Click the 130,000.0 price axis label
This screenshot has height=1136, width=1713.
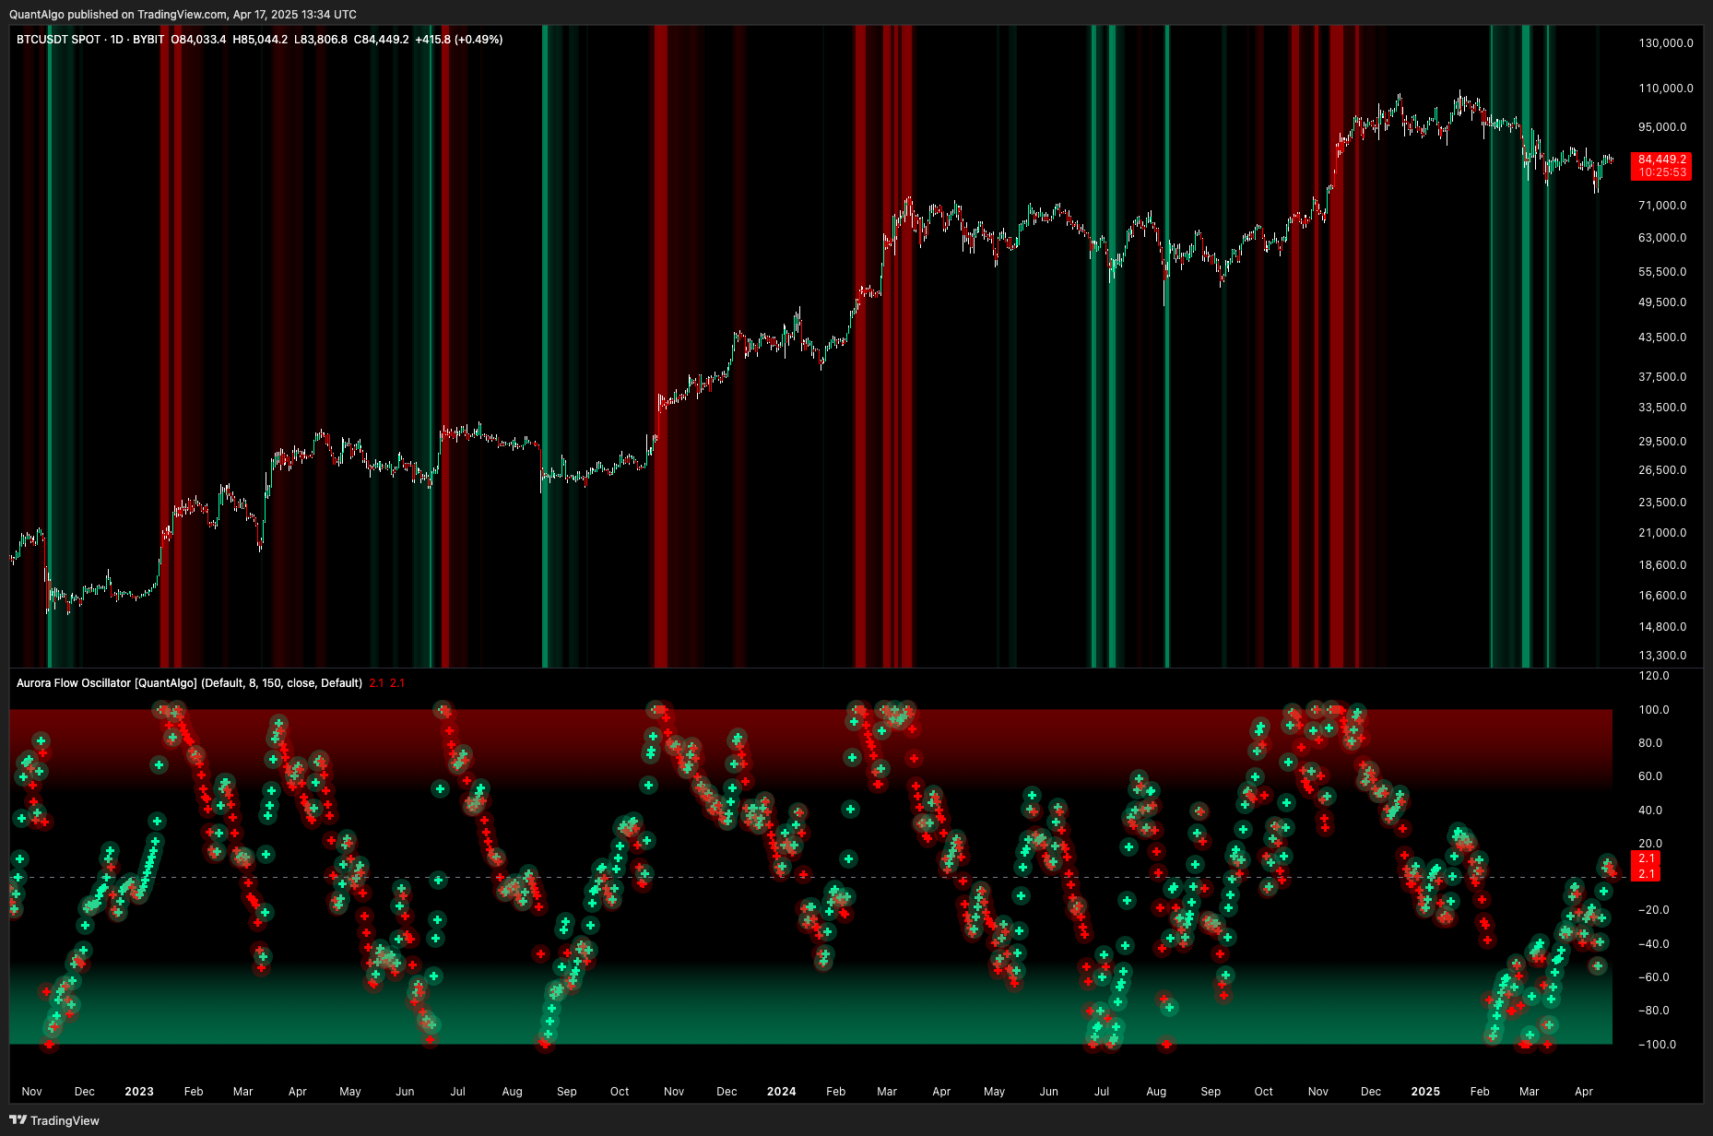pos(1665,43)
